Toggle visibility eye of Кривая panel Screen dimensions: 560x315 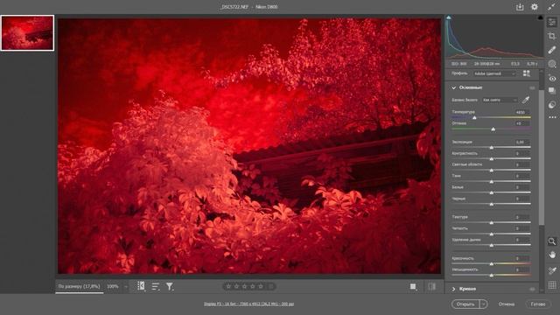point(532,289)
